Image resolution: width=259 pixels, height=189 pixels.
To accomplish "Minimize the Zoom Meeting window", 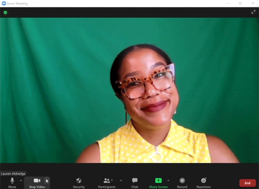I will (228, 3).
